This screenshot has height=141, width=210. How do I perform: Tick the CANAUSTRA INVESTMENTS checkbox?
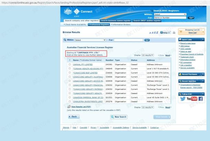[70, 102]
